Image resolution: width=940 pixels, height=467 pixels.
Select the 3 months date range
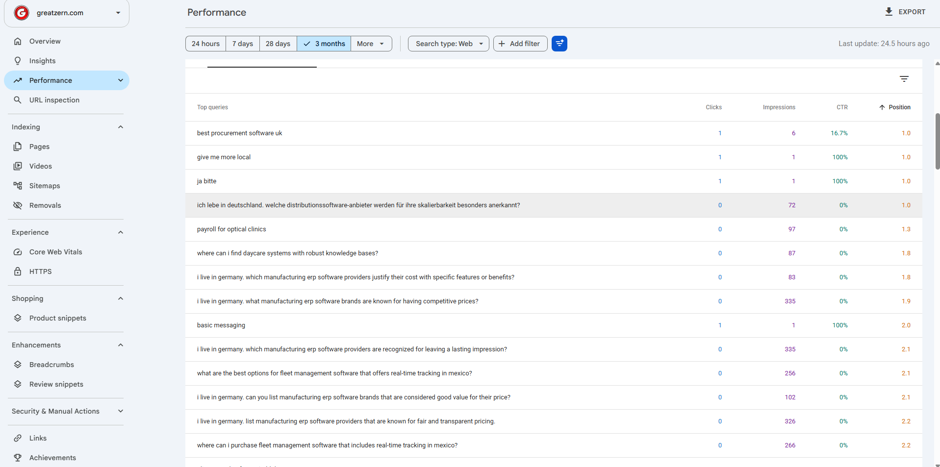click(324, 44)
